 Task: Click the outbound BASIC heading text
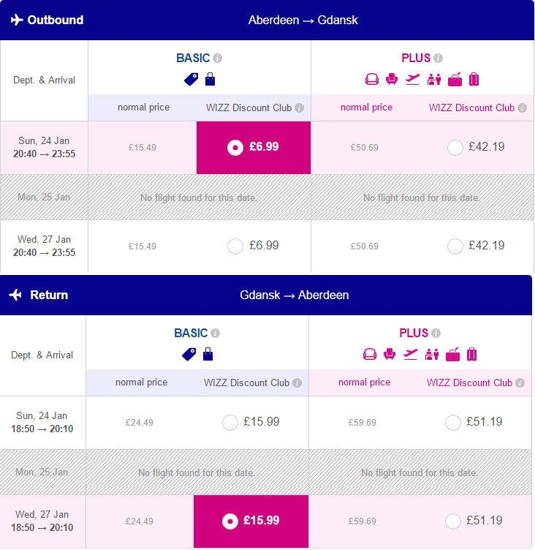[x=193, y=58]
